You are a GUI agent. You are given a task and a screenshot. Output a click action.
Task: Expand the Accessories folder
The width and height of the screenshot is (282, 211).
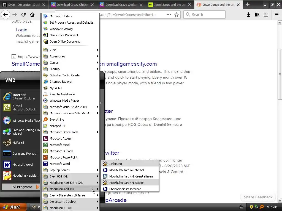(70, 56)
